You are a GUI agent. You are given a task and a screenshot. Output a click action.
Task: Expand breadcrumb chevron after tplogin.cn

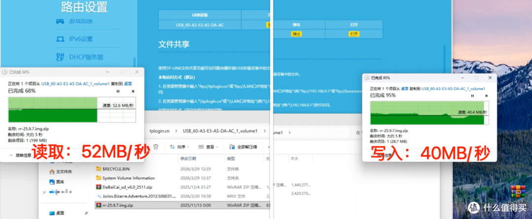tap(176, 131)
